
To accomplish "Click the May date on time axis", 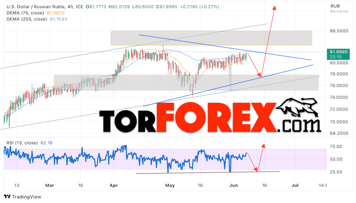I will (170, 185).
